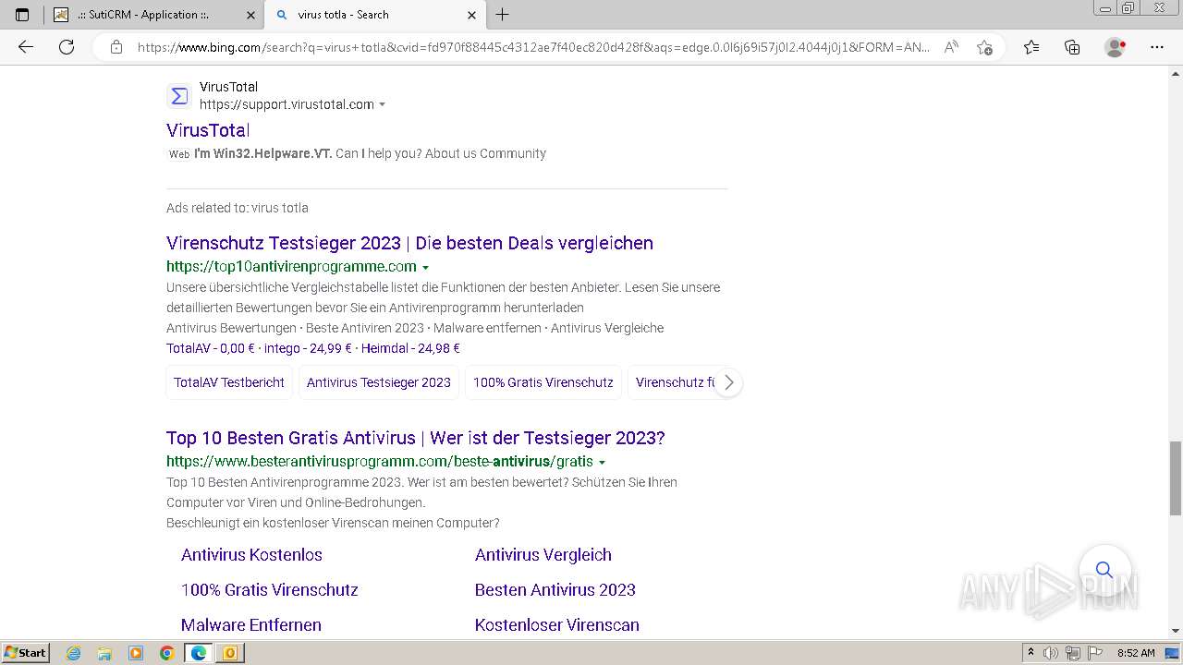Open Windows Media Player from the taskbar
Screen dimensions: 1183x665
(x=136, y=653)
